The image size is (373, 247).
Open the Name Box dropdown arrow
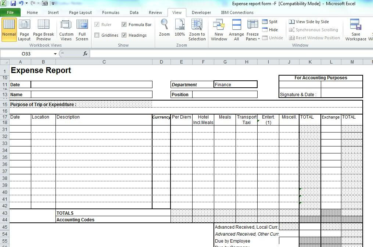tap(55, 54)
